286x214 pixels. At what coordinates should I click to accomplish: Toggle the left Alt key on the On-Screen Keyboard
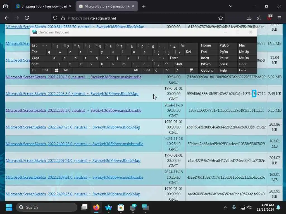point(66,70)
